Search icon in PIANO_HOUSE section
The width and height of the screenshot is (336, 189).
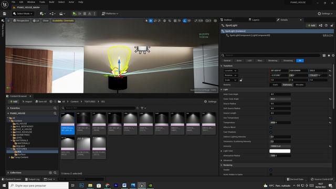point(55,113)
